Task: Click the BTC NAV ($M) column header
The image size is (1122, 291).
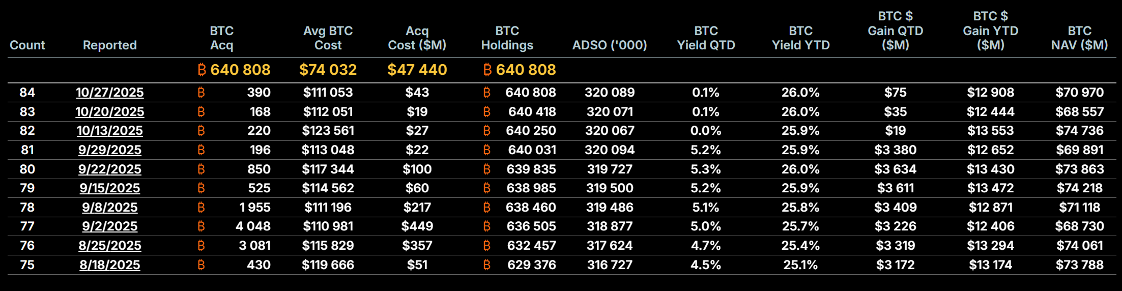Action: pos(1079,38)
